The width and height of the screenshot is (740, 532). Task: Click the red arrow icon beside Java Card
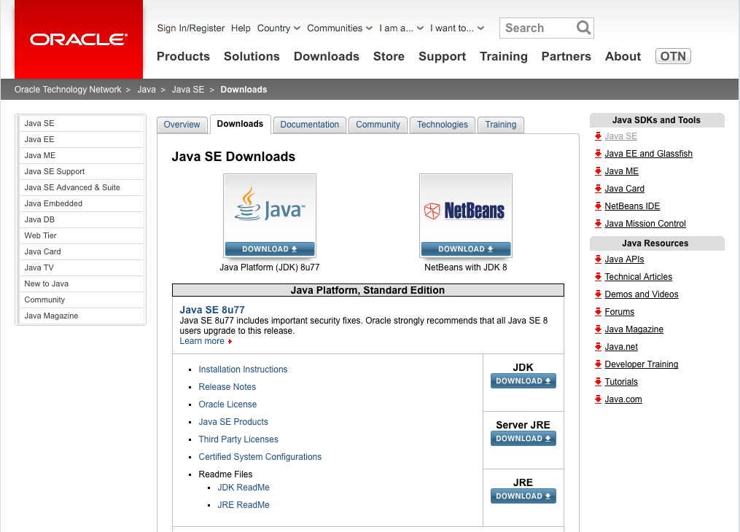click(x=598, y=189)
